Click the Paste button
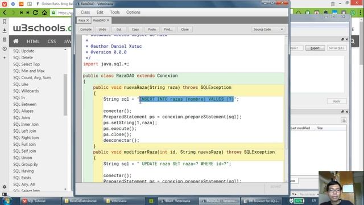 point(152,30)
